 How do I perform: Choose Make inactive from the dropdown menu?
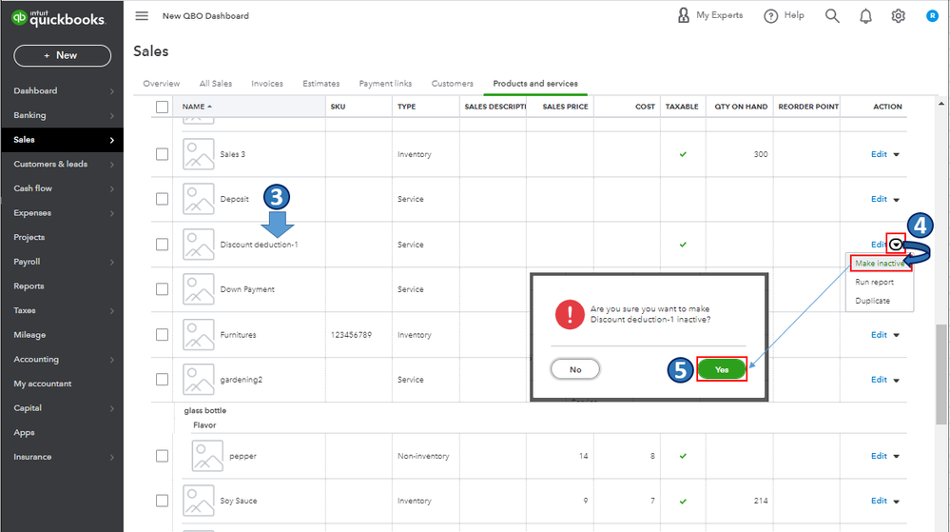click(x=879, y=264)
